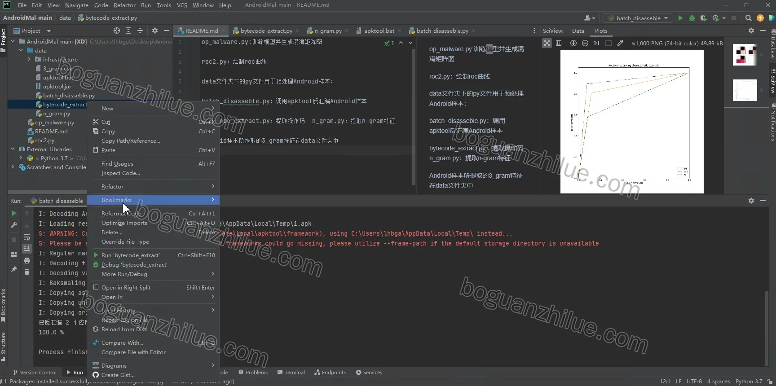Screen dimensions: 776x386
Task: Click zoom in icon in SciView
Action: coord(573,43)
